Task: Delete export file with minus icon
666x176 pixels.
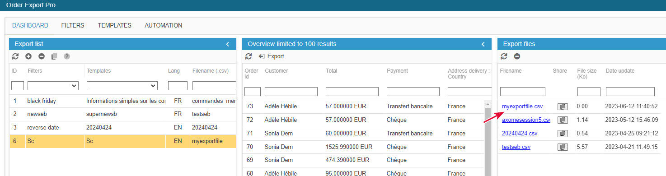Action: click(517, 56)
